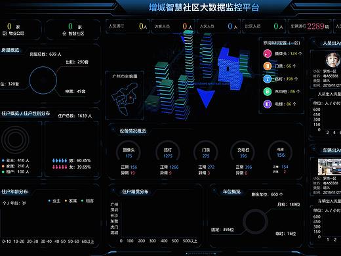Click the 住户籍贯分布 panel title
This screenshot has height=256, width=341.
pyautogui.click(x=135, y=192)
